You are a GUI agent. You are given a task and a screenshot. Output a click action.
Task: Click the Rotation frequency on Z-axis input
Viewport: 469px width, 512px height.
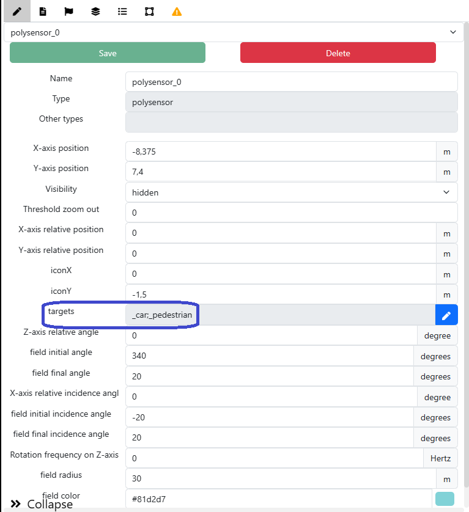275,458
